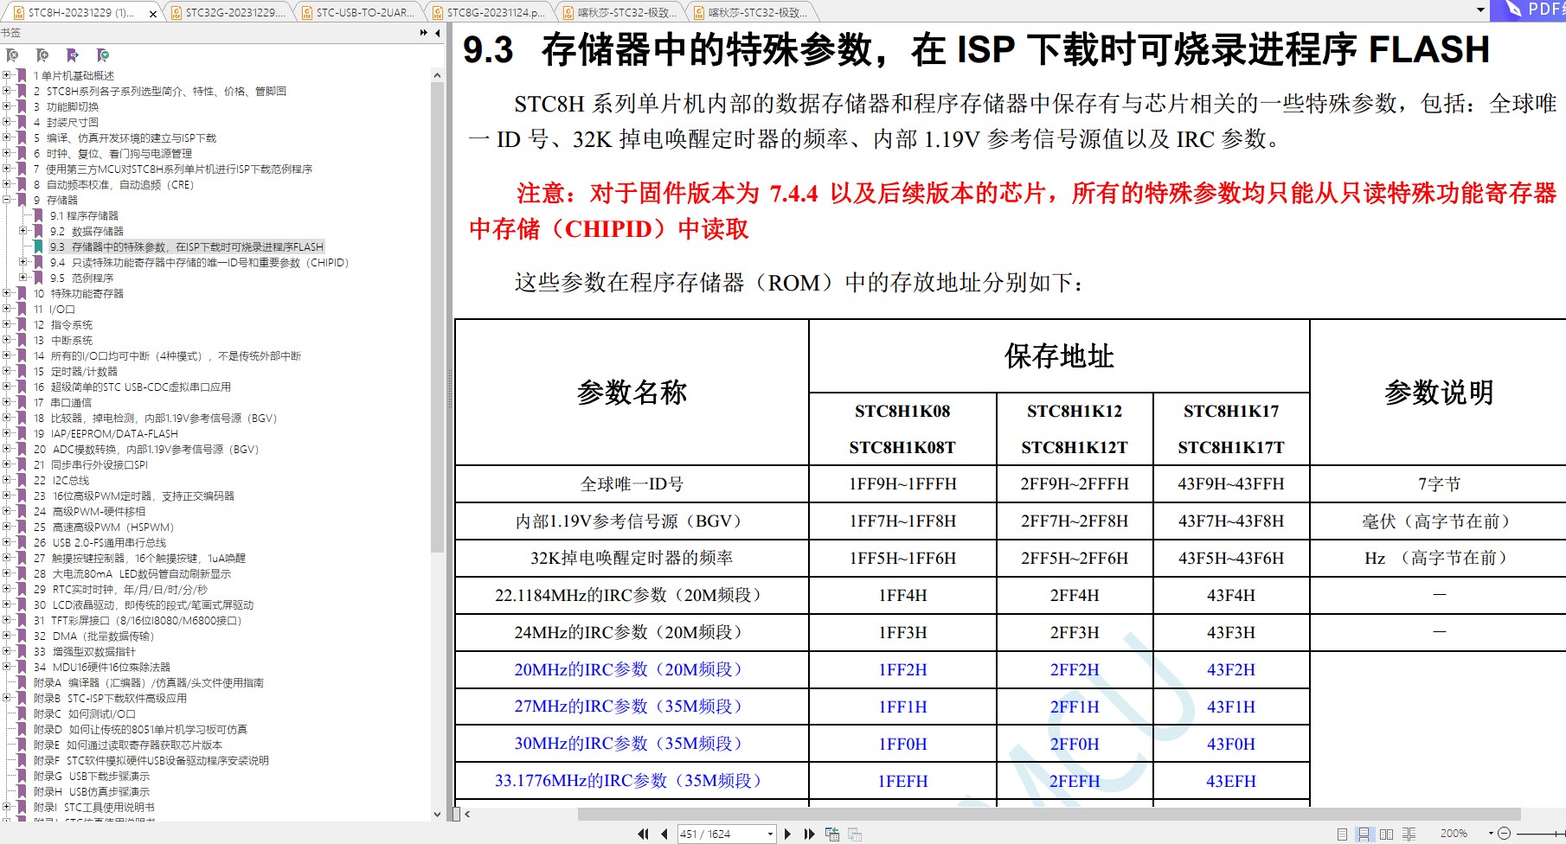Click the PDF icon on the STC8G-20231124 tab
Screen dimensions: 1566x844
[x=438, y=12]
